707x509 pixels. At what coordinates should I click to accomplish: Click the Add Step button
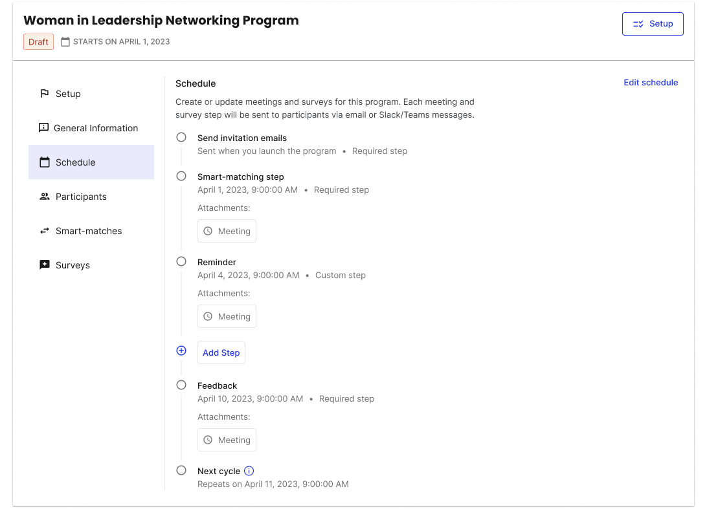click(x=221, y=352)
